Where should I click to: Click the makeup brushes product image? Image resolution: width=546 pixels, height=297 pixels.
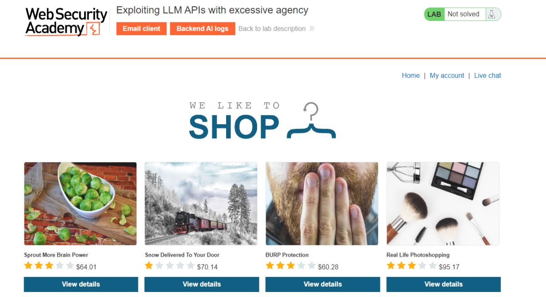[x=443, y=204]
